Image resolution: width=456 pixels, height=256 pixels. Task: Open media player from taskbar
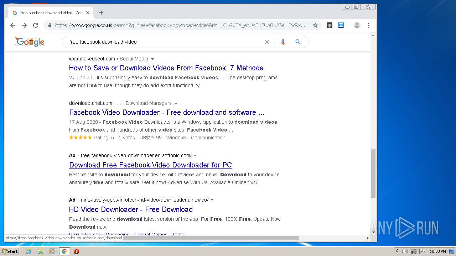(x=52, y=251)
